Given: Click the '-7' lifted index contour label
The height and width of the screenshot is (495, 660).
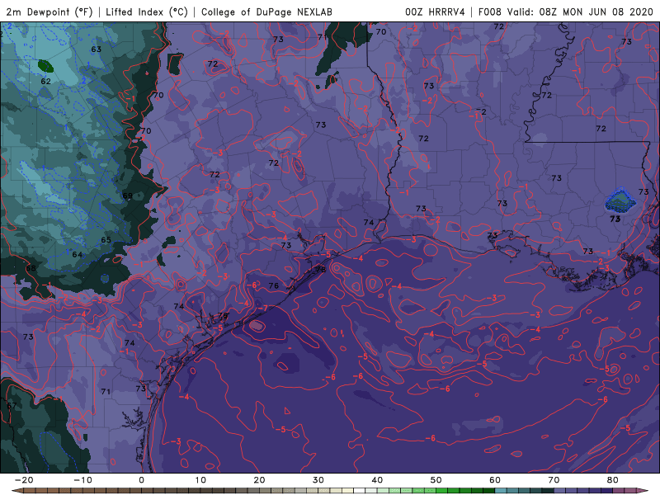Looking at the screenshot, I should [x=262, y=309].
